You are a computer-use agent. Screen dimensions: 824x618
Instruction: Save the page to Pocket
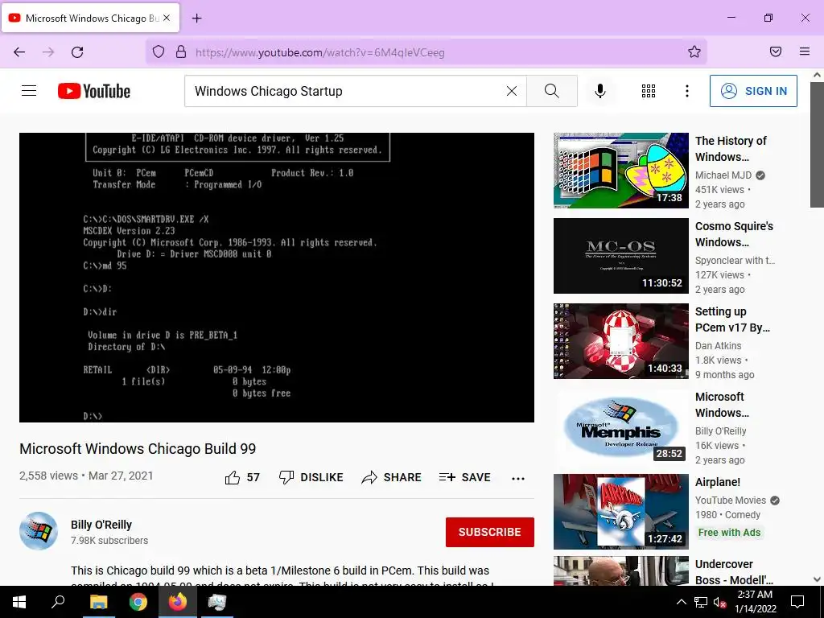pos(776,51)
